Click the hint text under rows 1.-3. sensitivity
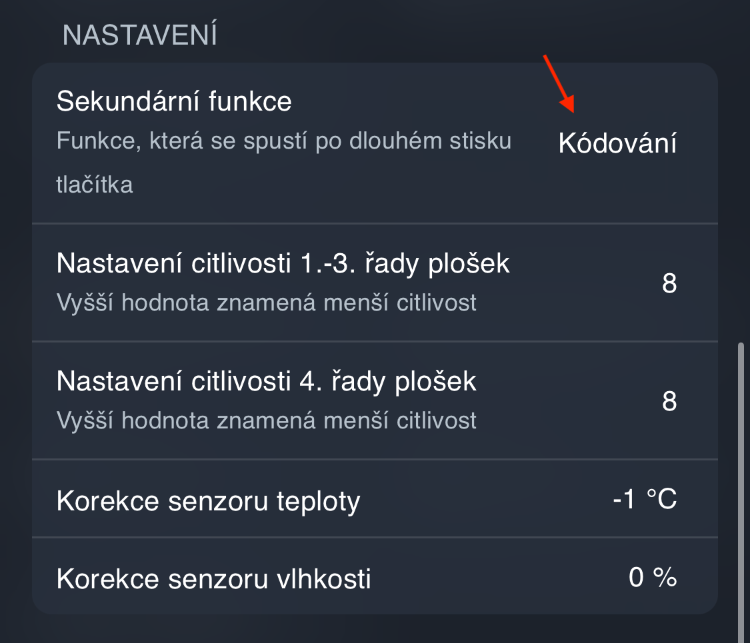 tap(267, 303)
